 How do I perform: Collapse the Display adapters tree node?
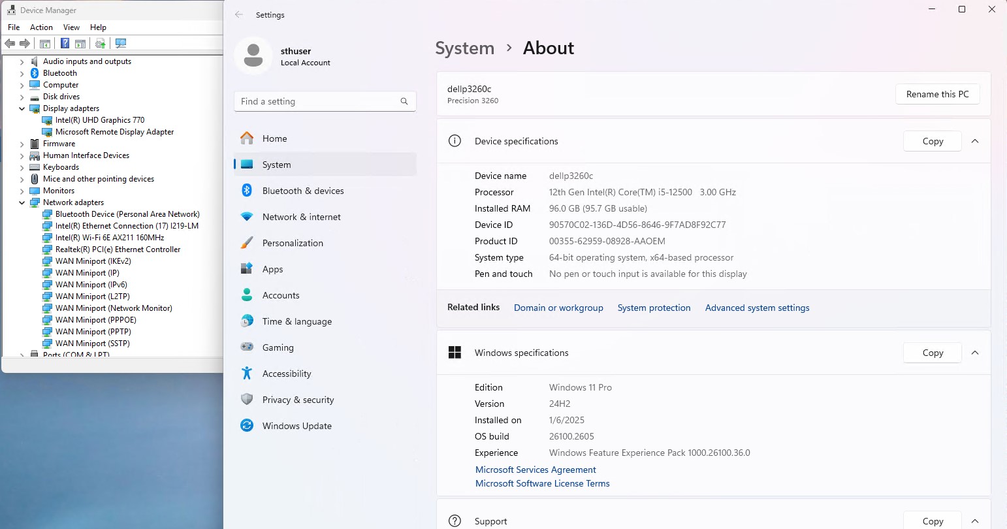point(22,109)
